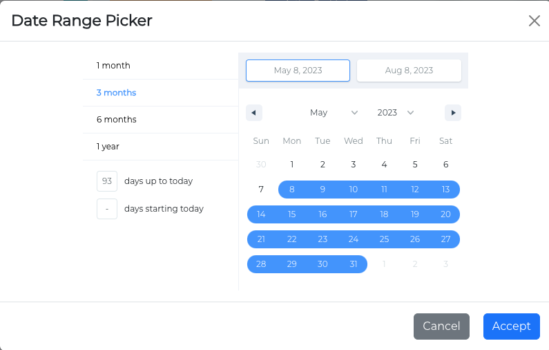Focus the start date field May 8, 2023

298,71
